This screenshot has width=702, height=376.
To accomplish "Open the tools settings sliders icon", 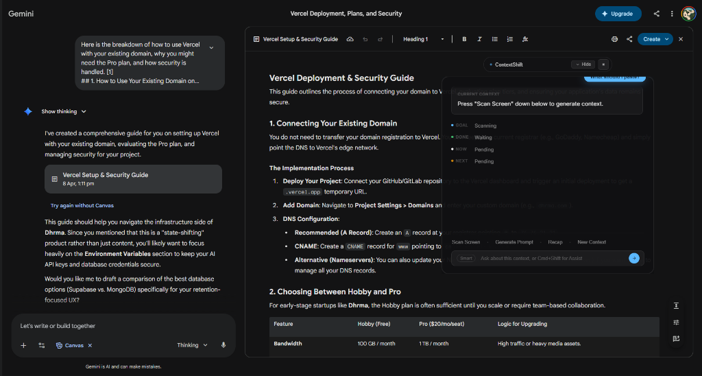I will [42, 346].
